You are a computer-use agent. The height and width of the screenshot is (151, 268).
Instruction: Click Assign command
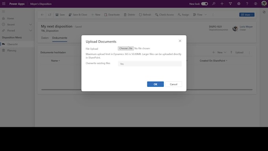183,15
